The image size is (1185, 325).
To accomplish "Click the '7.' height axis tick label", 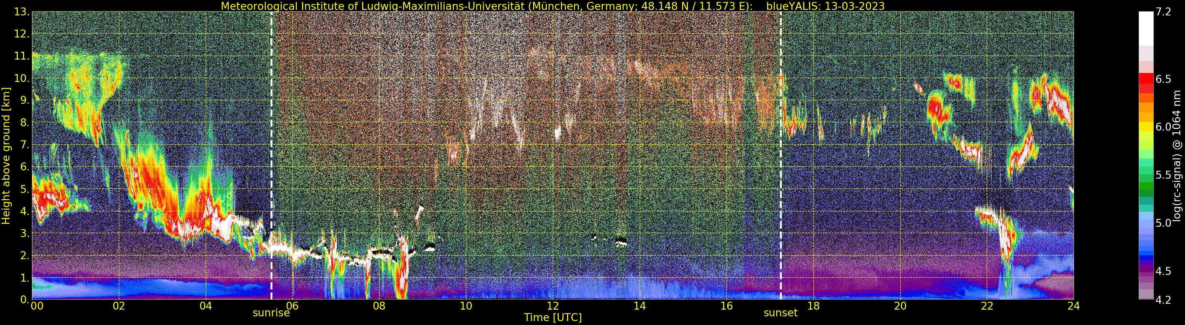I will (x=25, y=145).
